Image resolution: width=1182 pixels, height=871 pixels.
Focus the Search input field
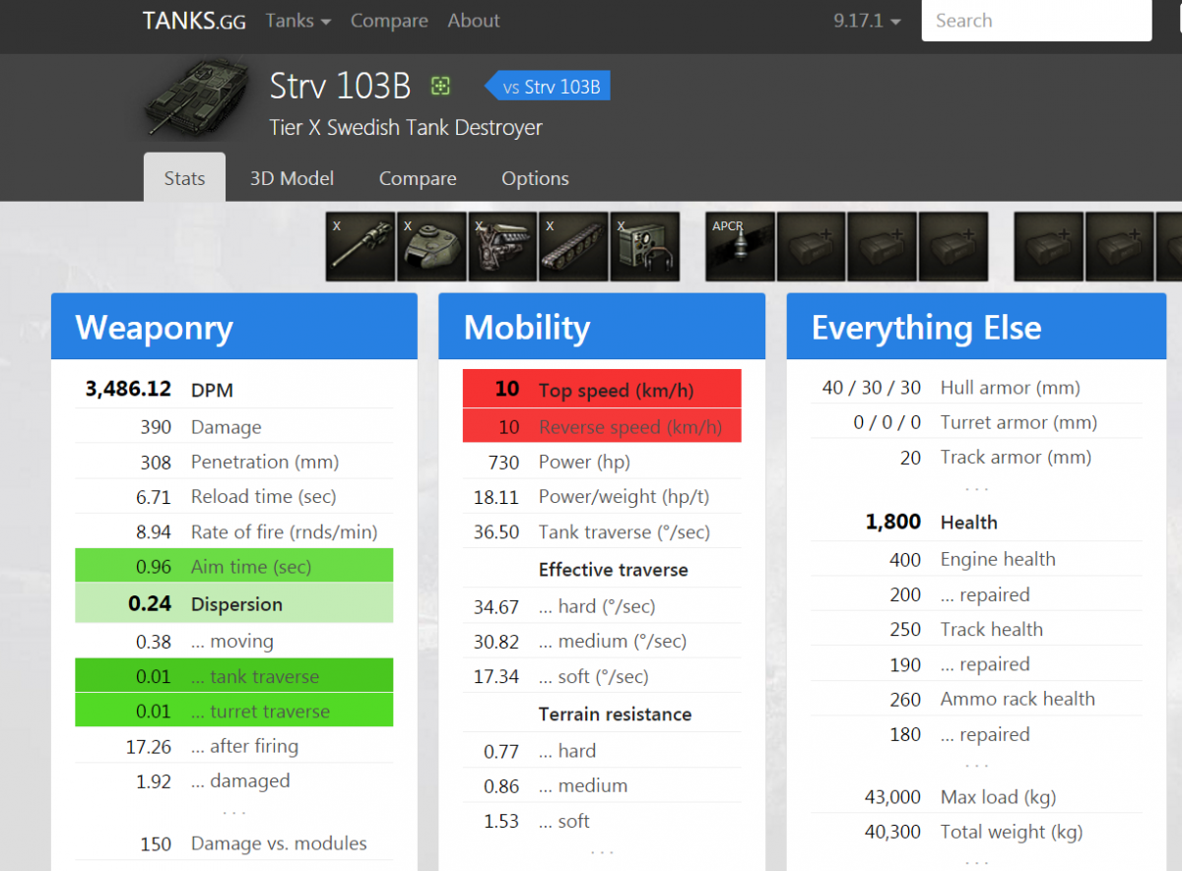coord(1036,21)
